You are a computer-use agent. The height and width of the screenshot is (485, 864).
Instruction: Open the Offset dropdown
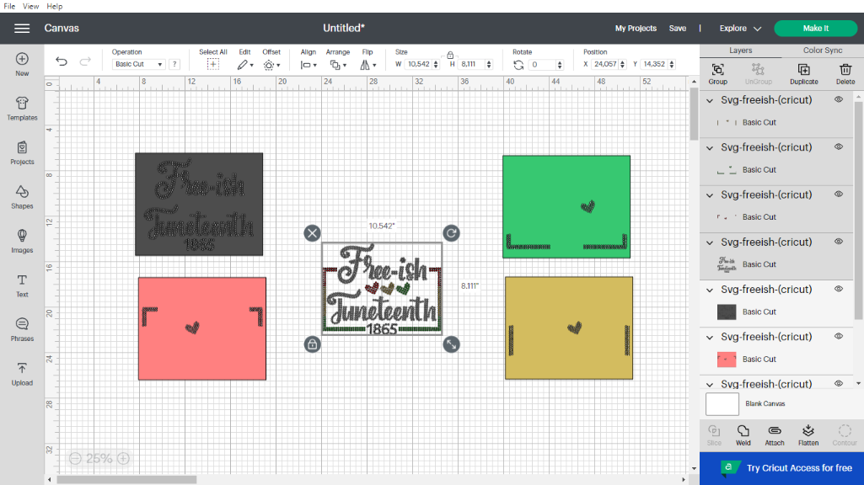tap(271, 65)
